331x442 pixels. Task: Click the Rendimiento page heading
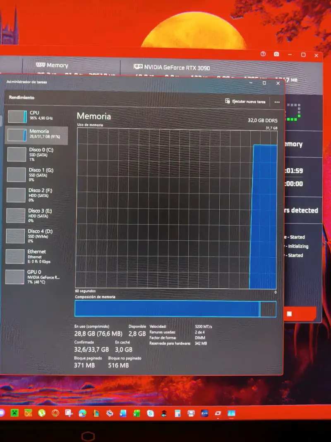[22, 97]
